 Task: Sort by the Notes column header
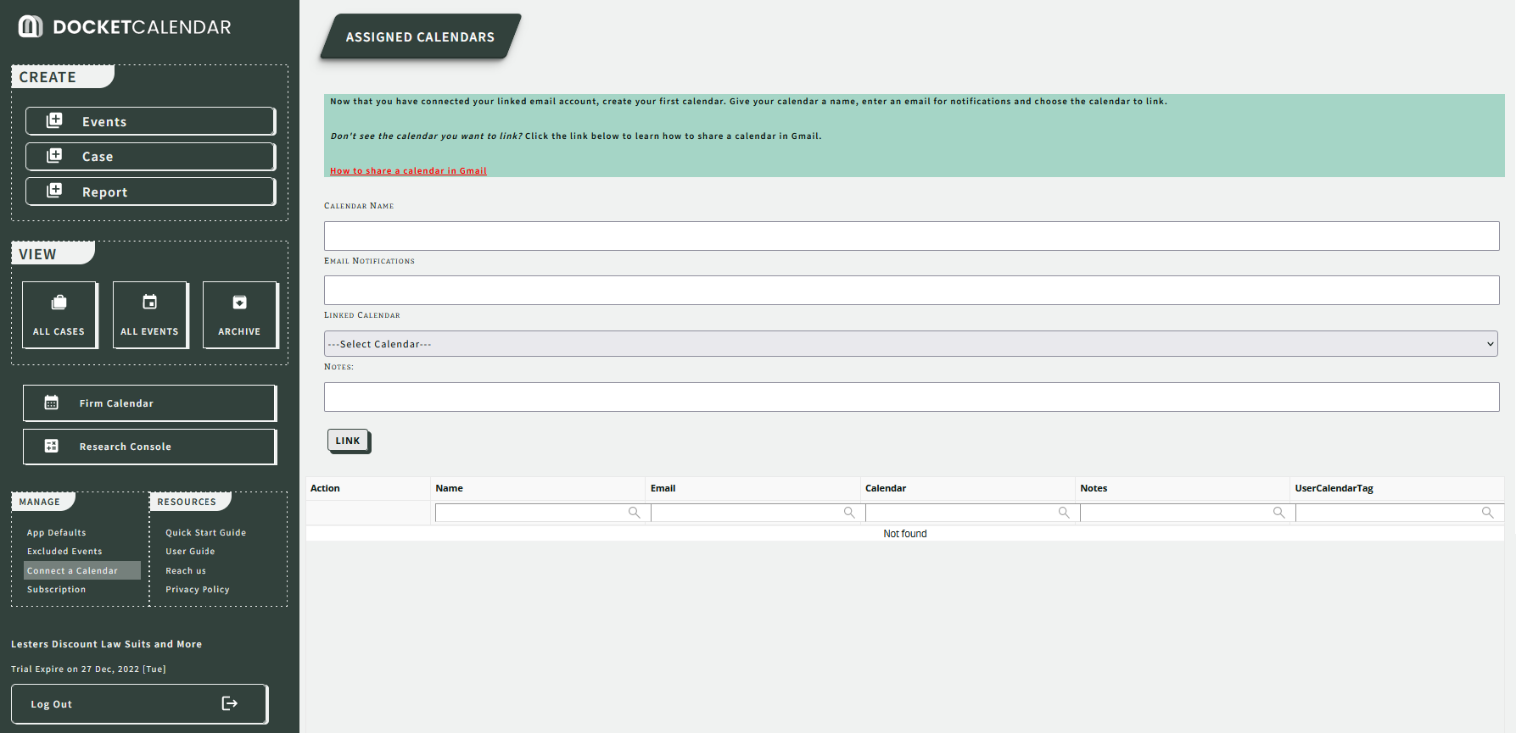click(1183, 489)
